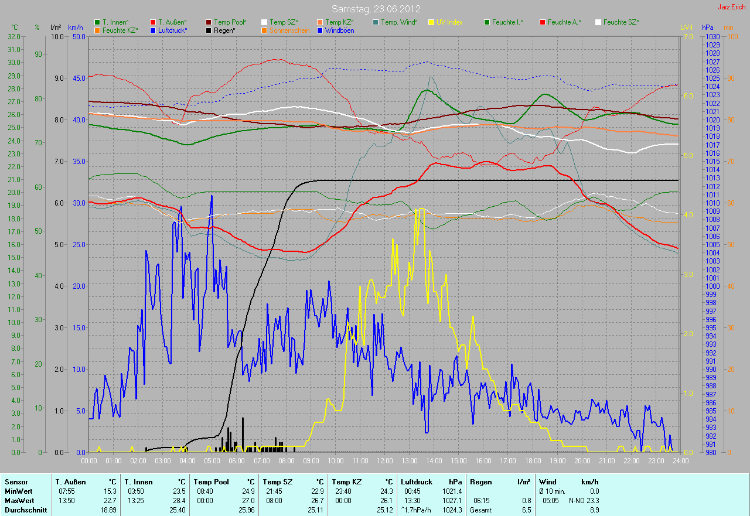Viewport: 750px width, 516px height.
Task: Click the blue Windböen legend marker
Action: 320,30
